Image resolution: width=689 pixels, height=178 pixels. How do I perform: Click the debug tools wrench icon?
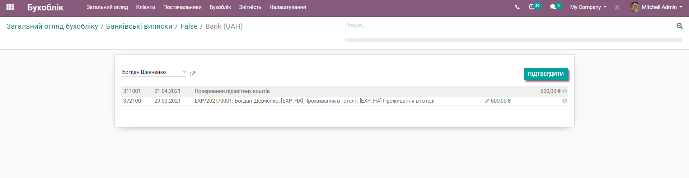[x=617, y=7]
